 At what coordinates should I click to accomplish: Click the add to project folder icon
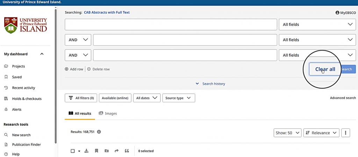pyautogui.click(x=107, y=151)
